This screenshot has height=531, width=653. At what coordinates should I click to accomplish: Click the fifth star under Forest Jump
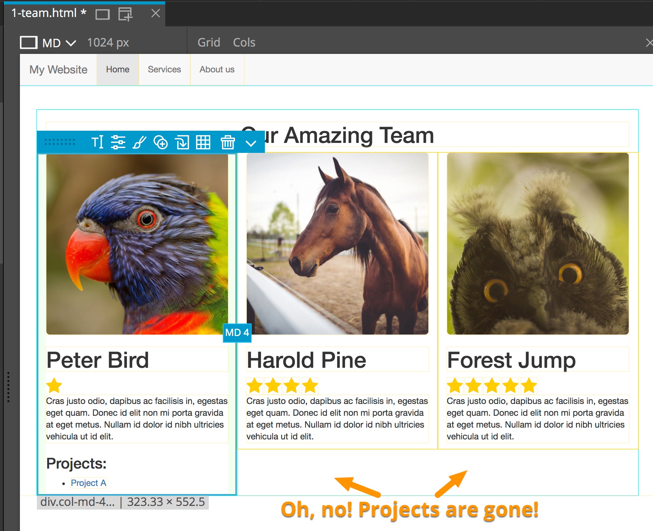coord(529,385)
